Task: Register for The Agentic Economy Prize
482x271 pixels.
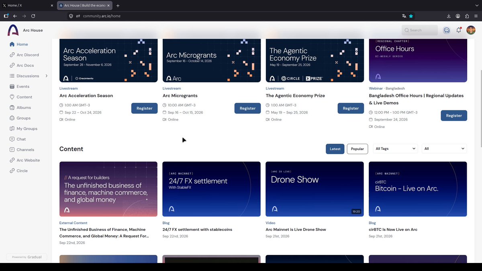Action: [x=351, y=108]
